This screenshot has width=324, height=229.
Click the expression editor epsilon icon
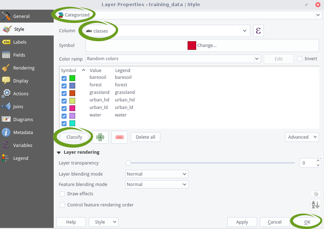[x=258, y=31]
